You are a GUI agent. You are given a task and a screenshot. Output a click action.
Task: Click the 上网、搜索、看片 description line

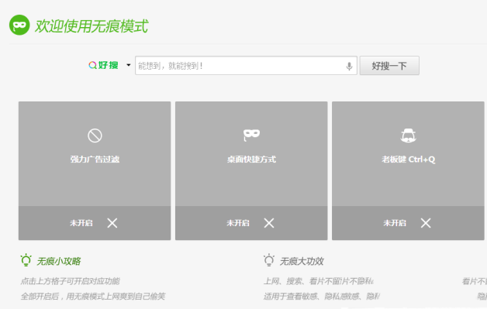[319, 281]
